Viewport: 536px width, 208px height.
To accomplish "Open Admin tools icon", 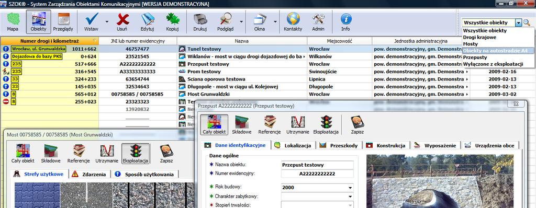I will (x=318, y=22).
